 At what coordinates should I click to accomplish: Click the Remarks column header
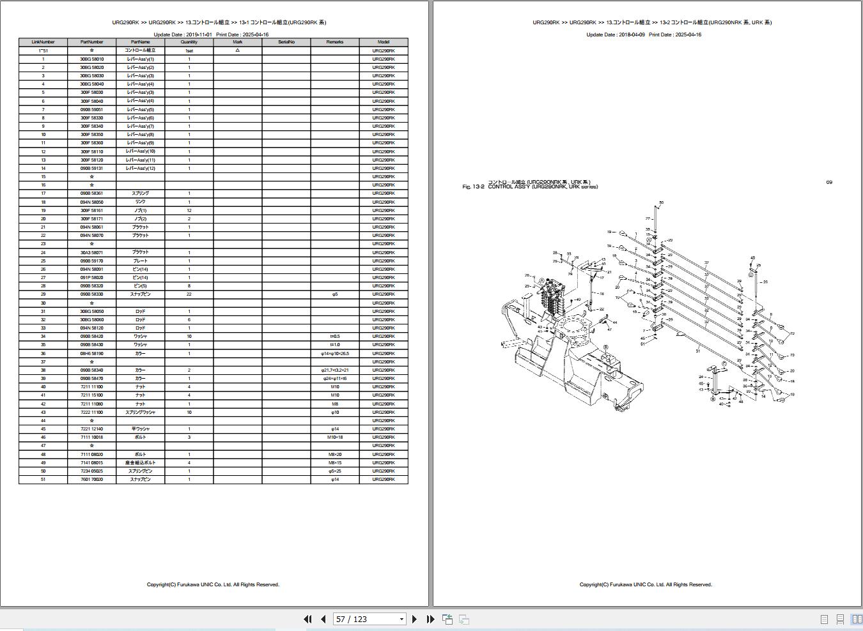click(x=335, y=42)
